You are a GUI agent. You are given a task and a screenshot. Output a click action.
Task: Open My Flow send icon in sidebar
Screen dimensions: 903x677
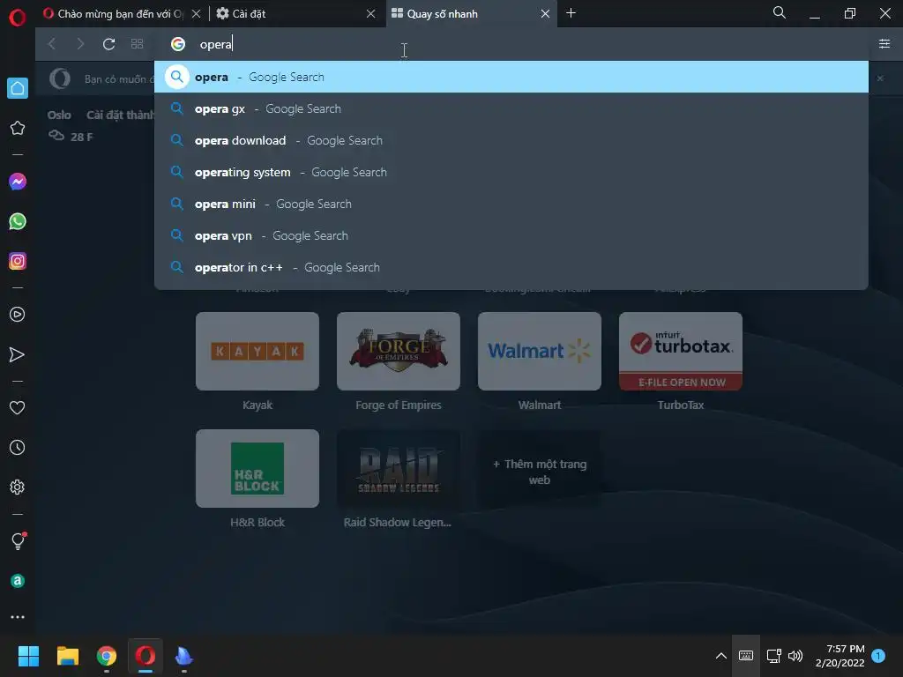18,354
